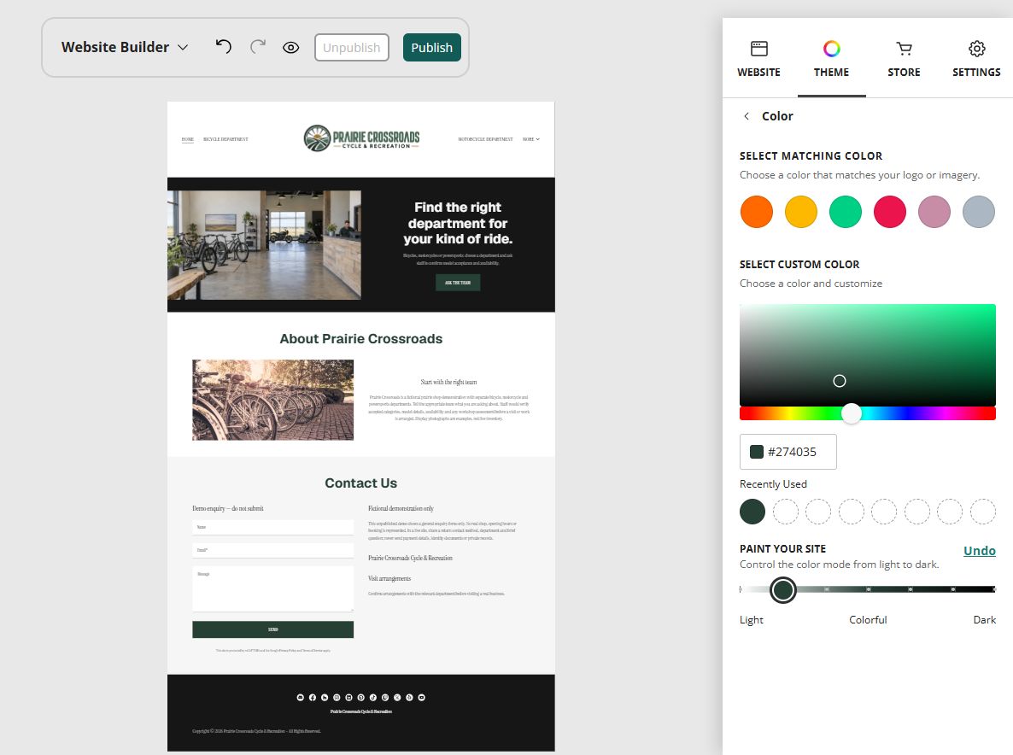Switch to the THEME tab
The height and width of the screenshot is (755, 1013).
(831, 59)
